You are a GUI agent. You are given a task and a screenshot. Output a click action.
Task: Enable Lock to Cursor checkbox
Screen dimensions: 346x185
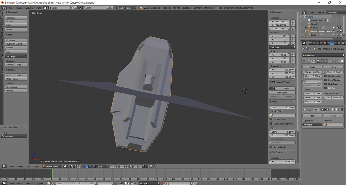coord(271,119)
